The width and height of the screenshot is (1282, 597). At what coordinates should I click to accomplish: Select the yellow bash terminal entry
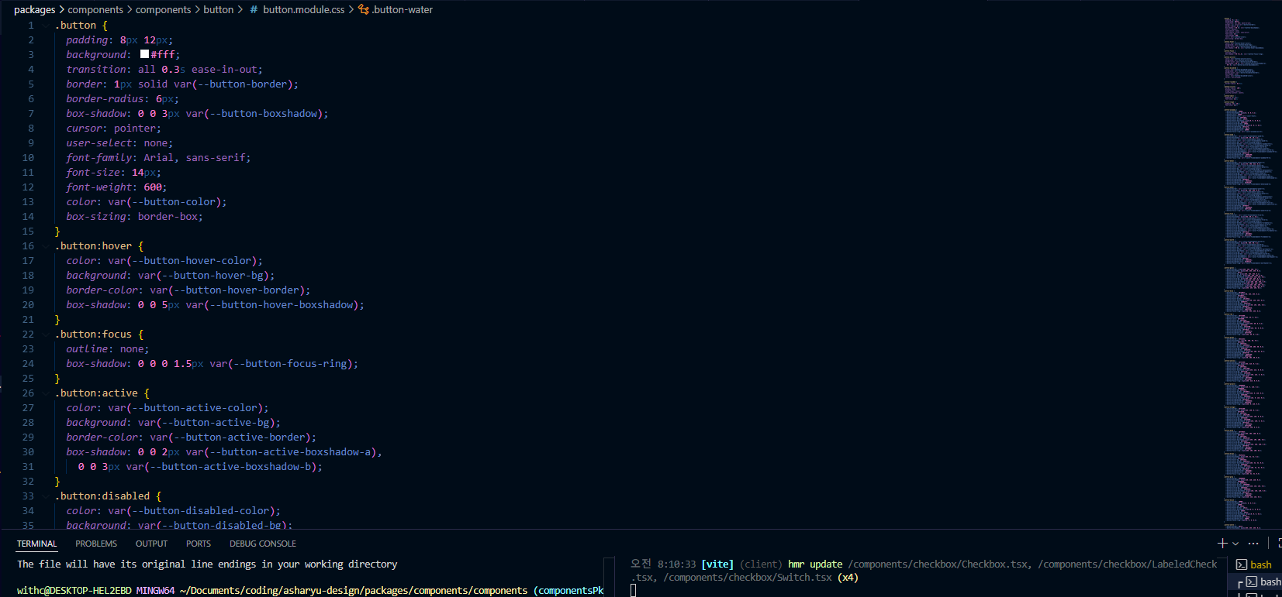point(1261,564)
